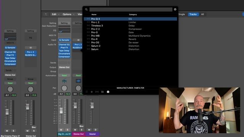Choose Pro-C 2 compressor plugin
This screenshot has height=137, width=244.
pyautogui.click(x=130, y=29)
